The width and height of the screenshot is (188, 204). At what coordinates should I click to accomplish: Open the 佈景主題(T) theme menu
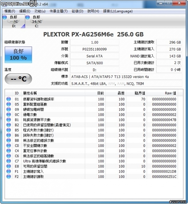pos(58,11)
